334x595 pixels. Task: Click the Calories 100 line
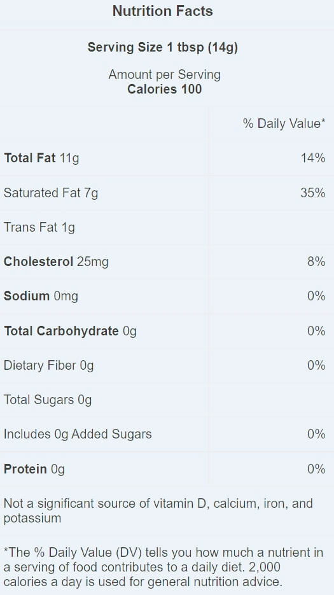164,89
